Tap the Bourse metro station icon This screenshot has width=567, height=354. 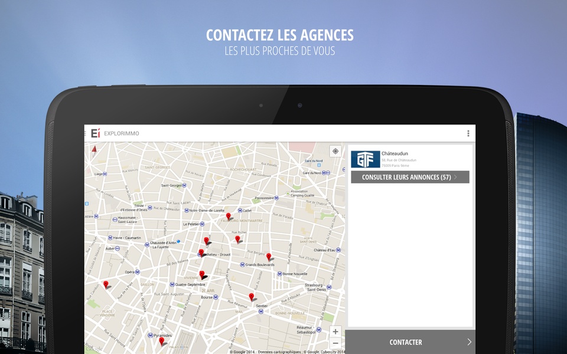pyautogui.click(x=216, y=297)
